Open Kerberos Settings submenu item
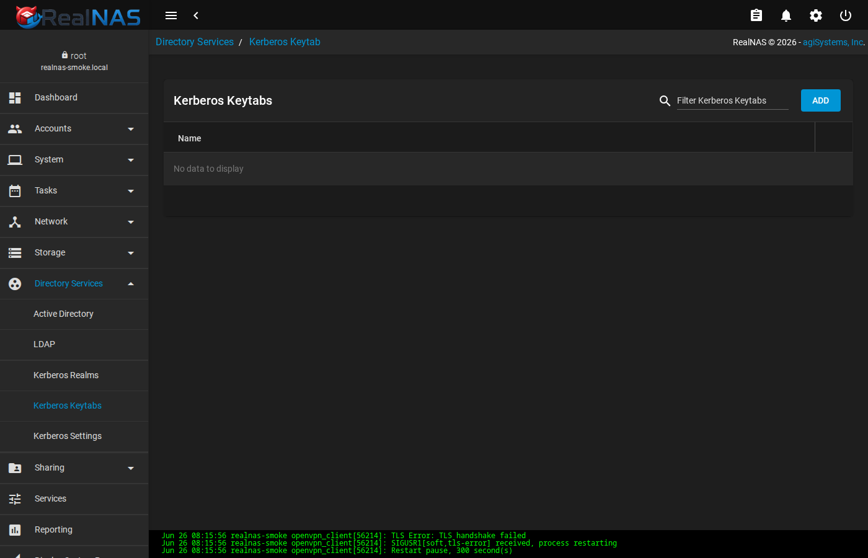868x558 pixels. (x=74, y=436)
